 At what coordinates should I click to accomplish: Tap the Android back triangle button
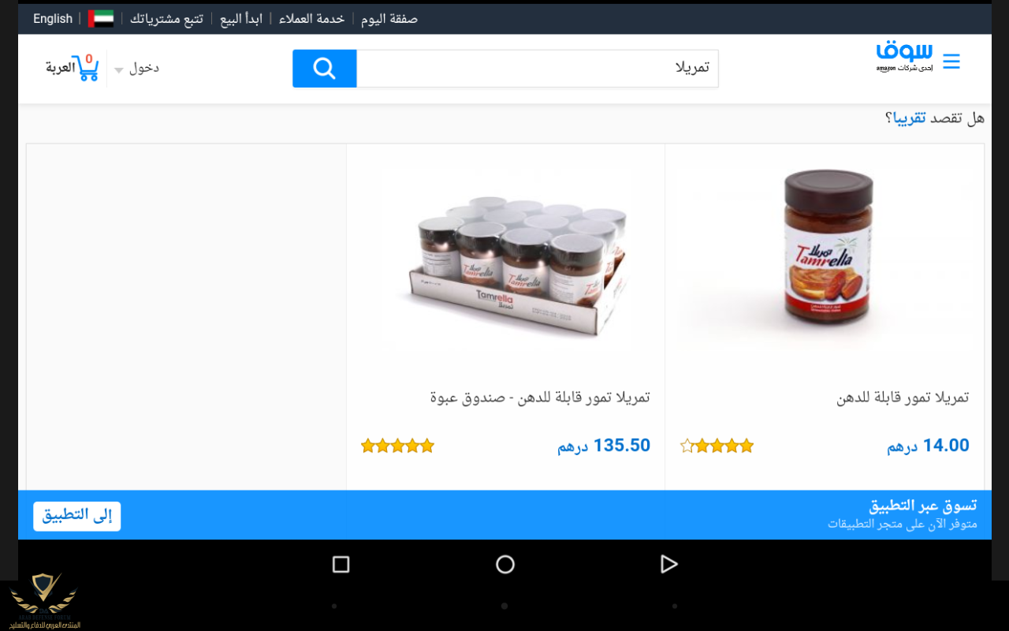pos(668,564)
